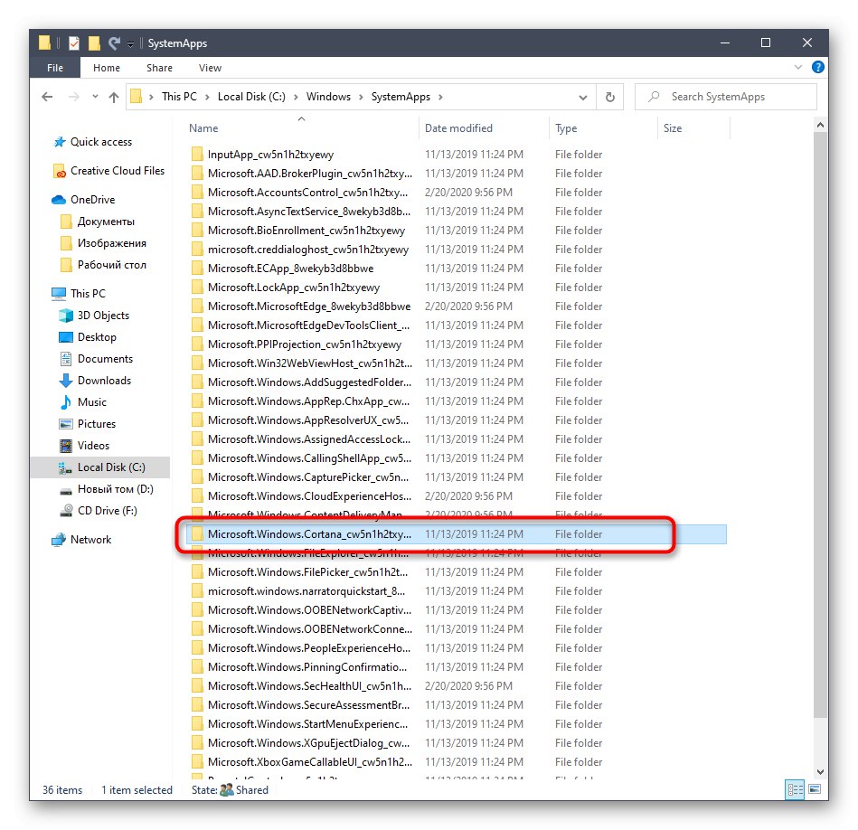The width and height of the screenshot is (858, 830).
Task: Open the Customize Quick Access Toolbar arrow
Action: (131, 43)
